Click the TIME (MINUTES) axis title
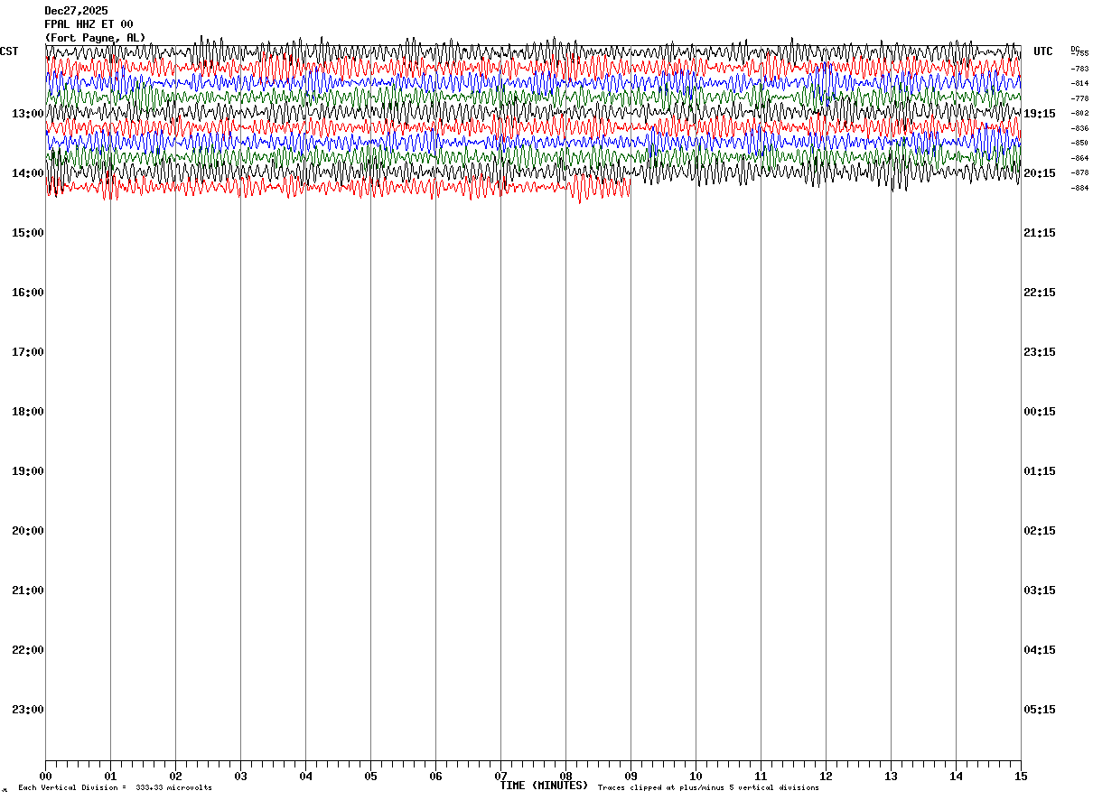Viewport: 1093px width, 800px height. [544, 786]
